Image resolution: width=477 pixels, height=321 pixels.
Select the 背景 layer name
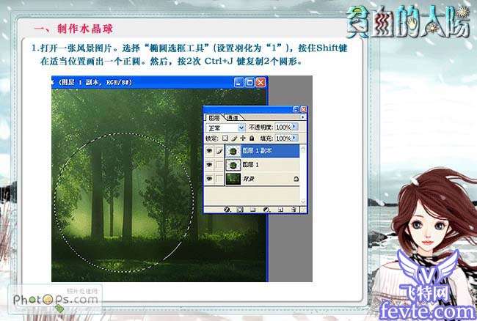pos(249,179)
